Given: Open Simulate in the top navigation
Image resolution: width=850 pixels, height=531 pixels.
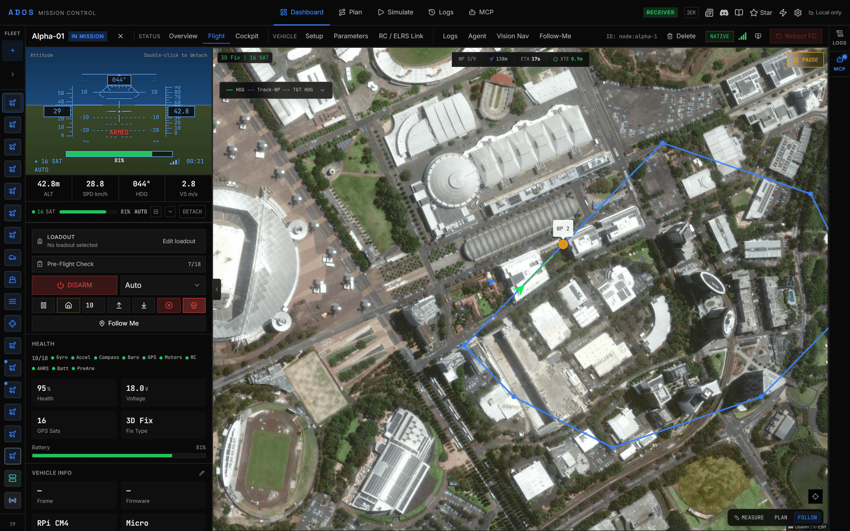Looking at the screenshot, I should 395,12.
